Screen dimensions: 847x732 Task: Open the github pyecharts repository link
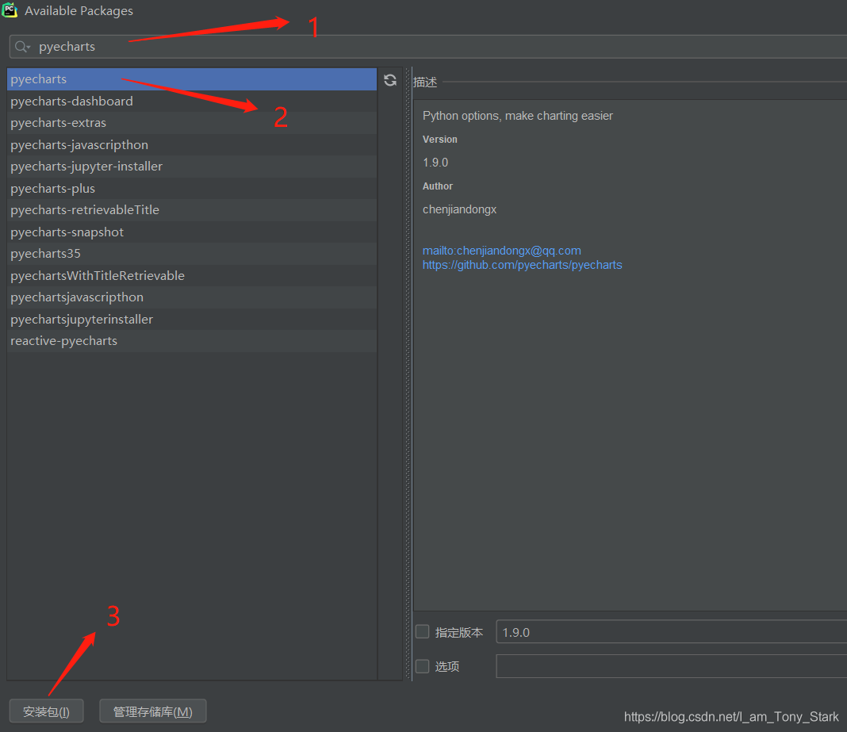(522, 265)
